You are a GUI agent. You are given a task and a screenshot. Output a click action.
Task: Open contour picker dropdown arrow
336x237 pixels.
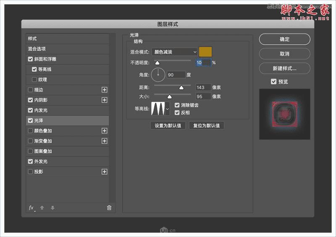[x=167, y=109]
